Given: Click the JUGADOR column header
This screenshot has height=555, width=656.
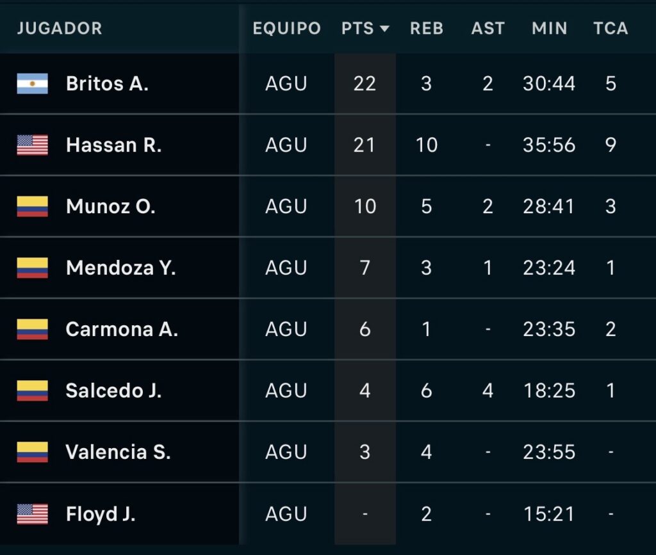Looking at the screenshot, I should coord(60,29).
